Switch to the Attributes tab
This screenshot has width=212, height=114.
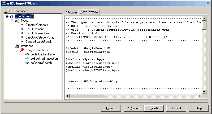pos(71,12)
